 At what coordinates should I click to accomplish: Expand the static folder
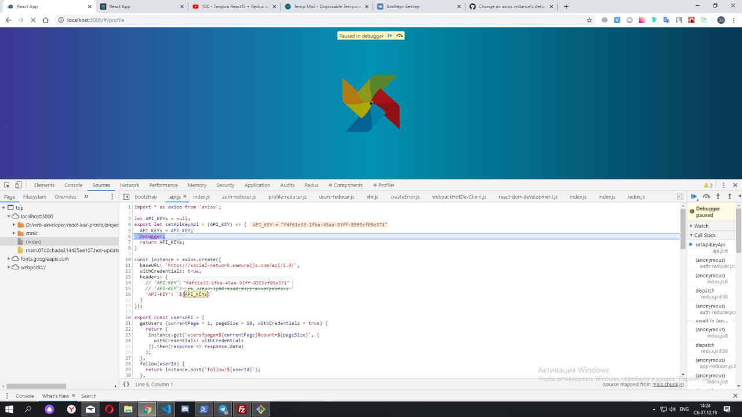click(x=14, y=233)
